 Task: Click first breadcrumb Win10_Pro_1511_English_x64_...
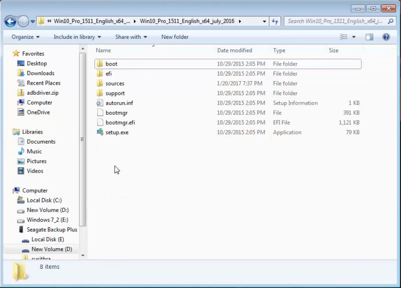(92, 21)
